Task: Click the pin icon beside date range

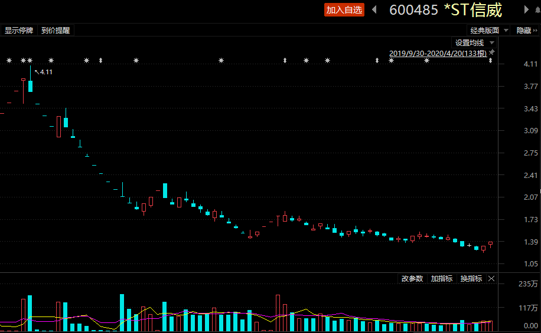Action: [x=491, y=52]
